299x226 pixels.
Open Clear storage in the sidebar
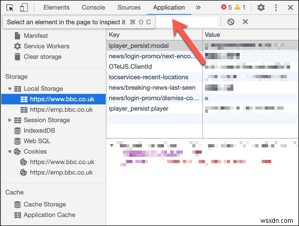[x=43, y=57]
